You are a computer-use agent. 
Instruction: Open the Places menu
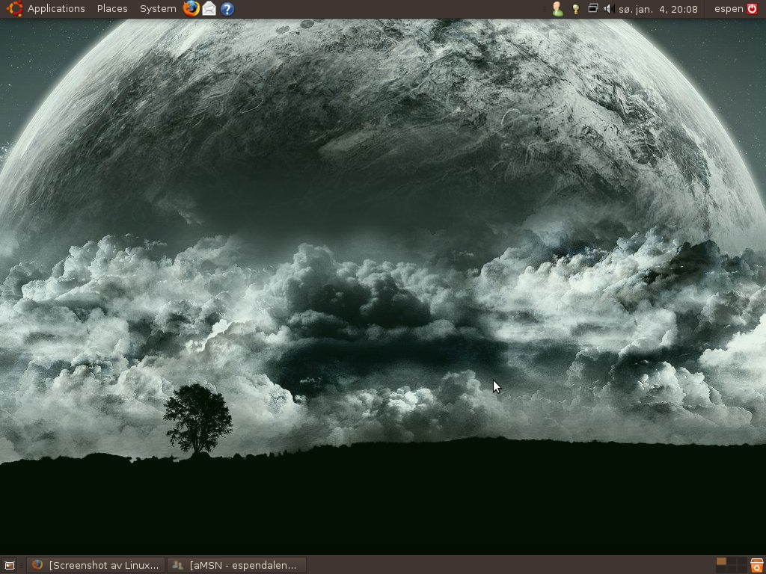point(112,9)
